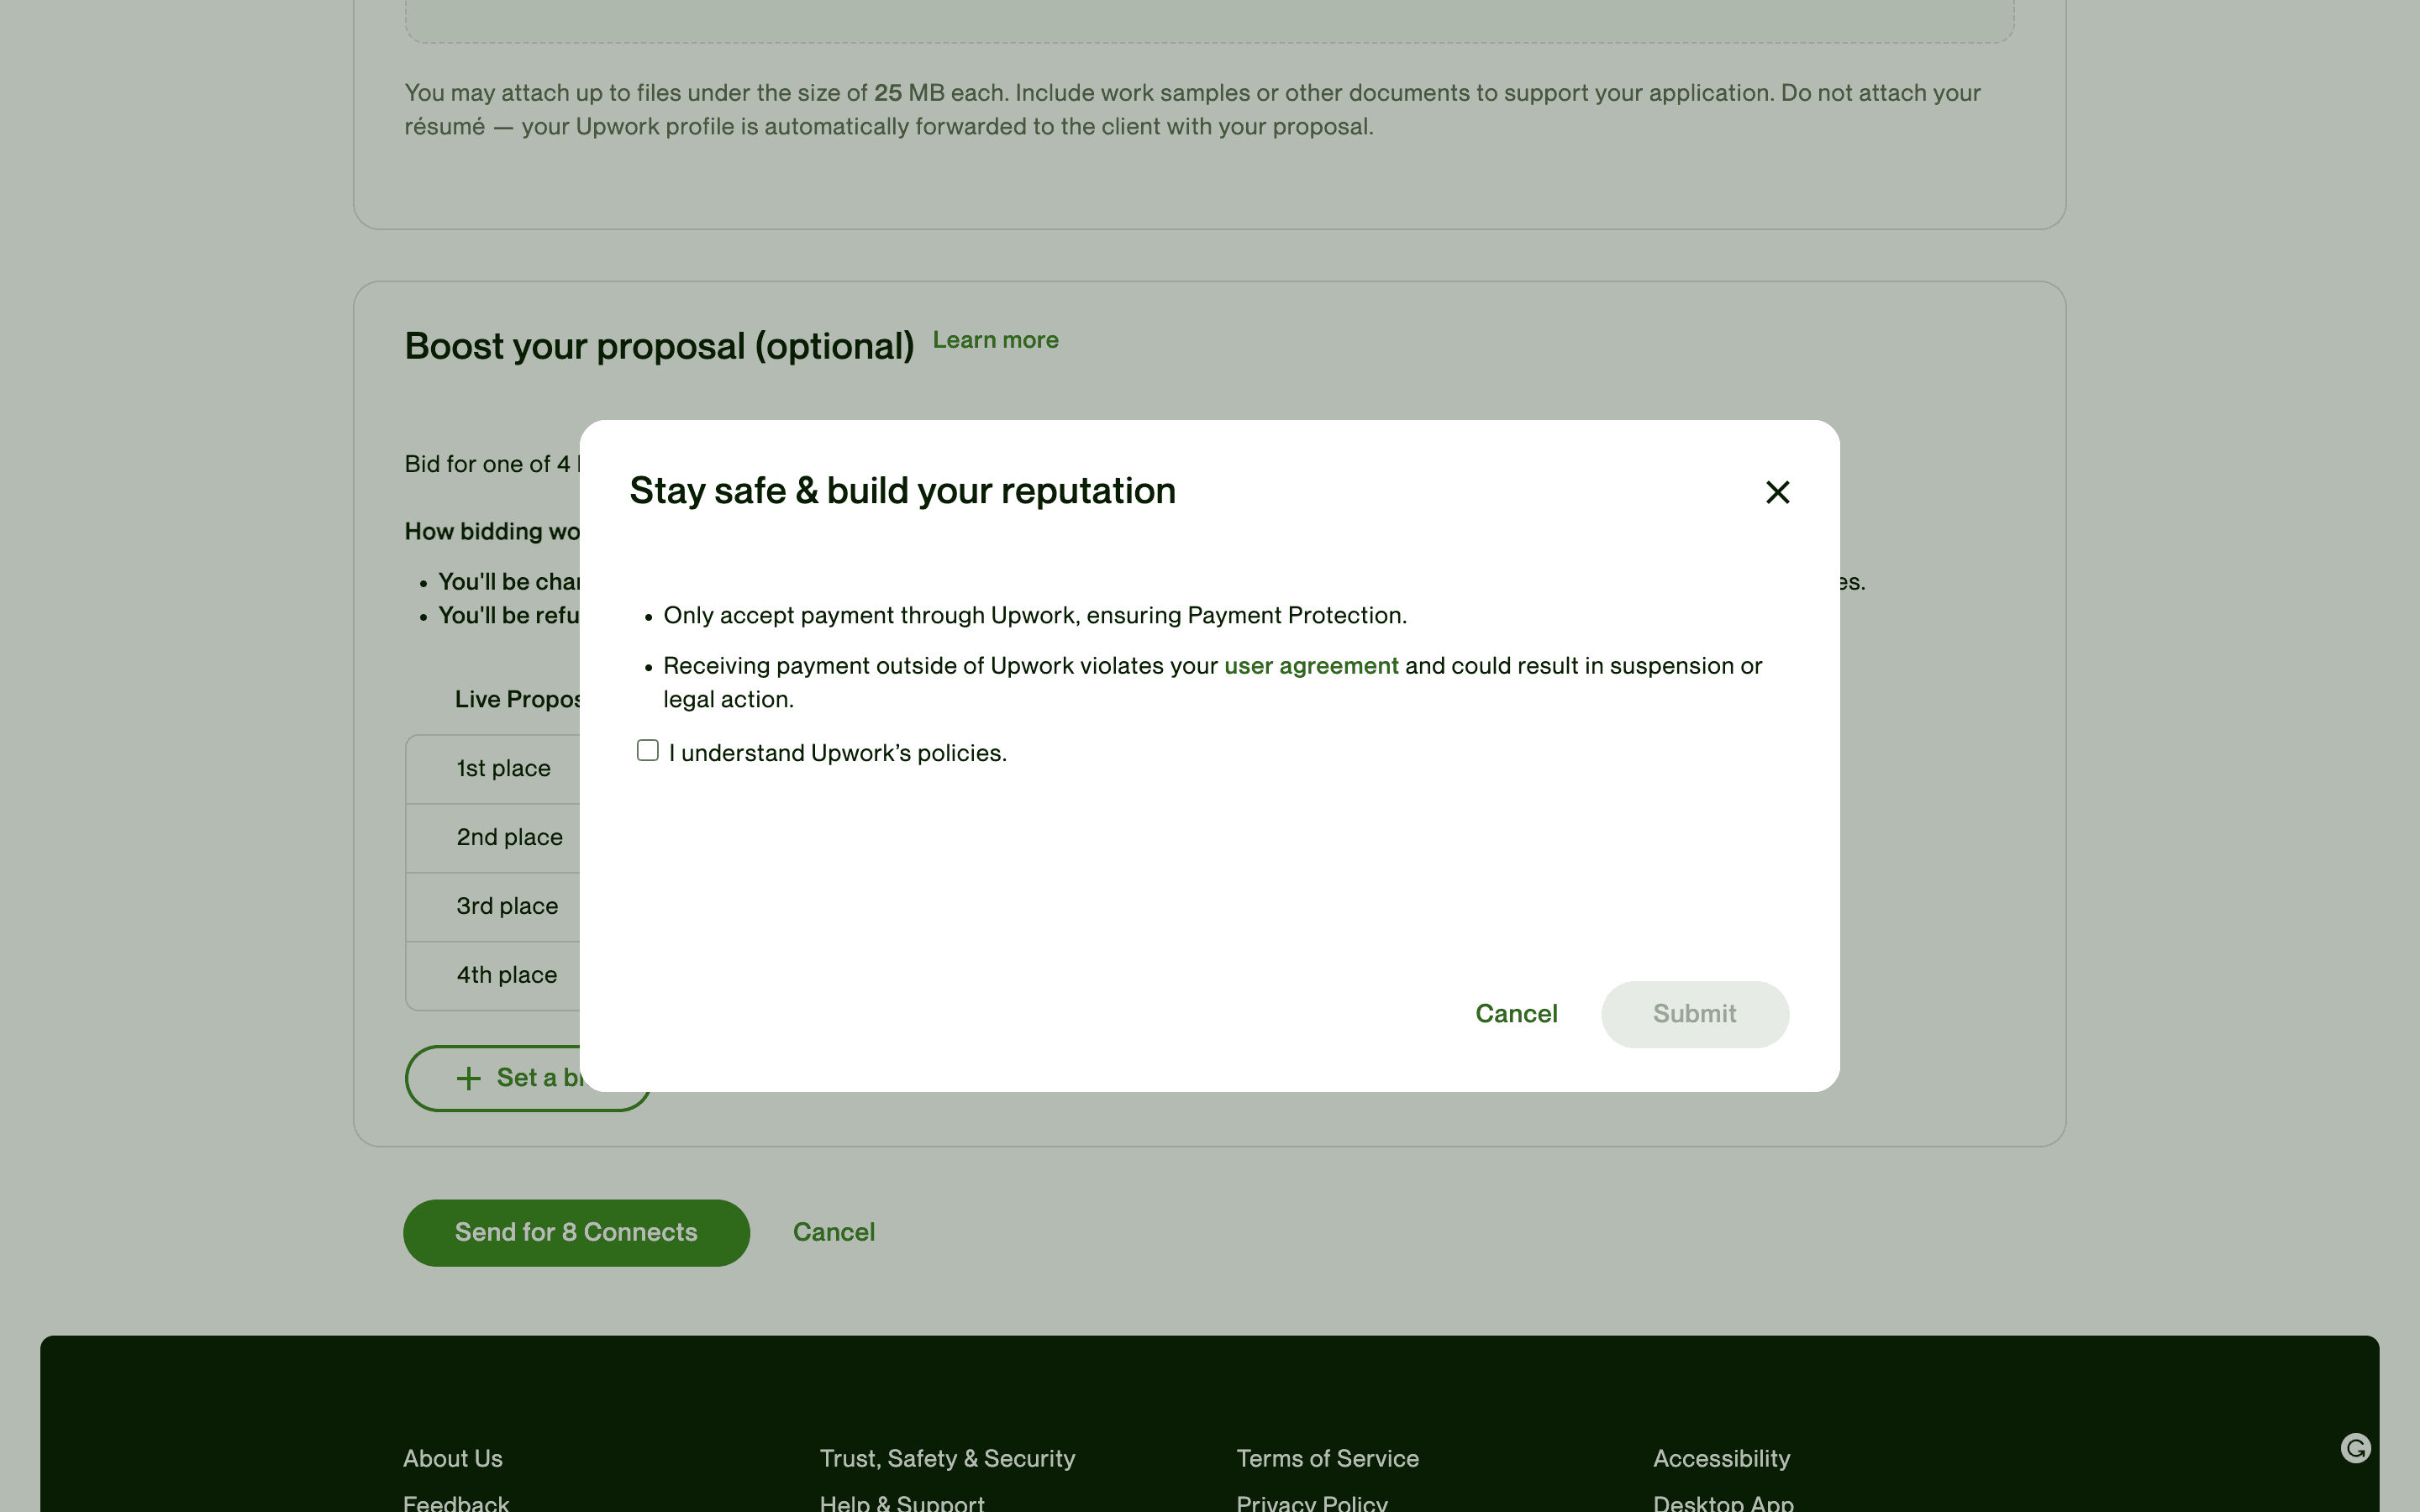Open Terms of Service footer link
Screen dimensions: 2420x1512
1327,1458
